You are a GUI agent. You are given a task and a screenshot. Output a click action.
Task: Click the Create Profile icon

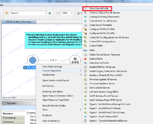(85, 46)
